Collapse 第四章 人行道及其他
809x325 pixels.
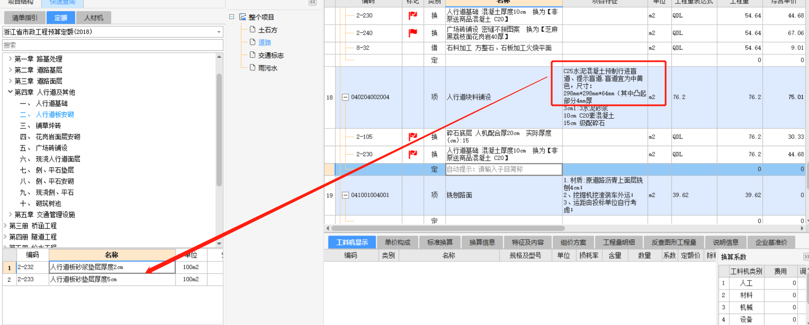[x=10, y=92]
